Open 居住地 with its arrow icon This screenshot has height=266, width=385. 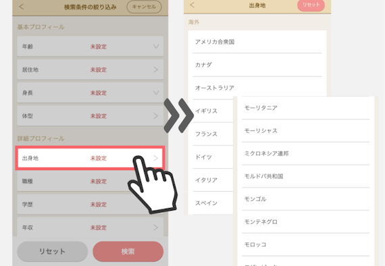pos(155,70)
